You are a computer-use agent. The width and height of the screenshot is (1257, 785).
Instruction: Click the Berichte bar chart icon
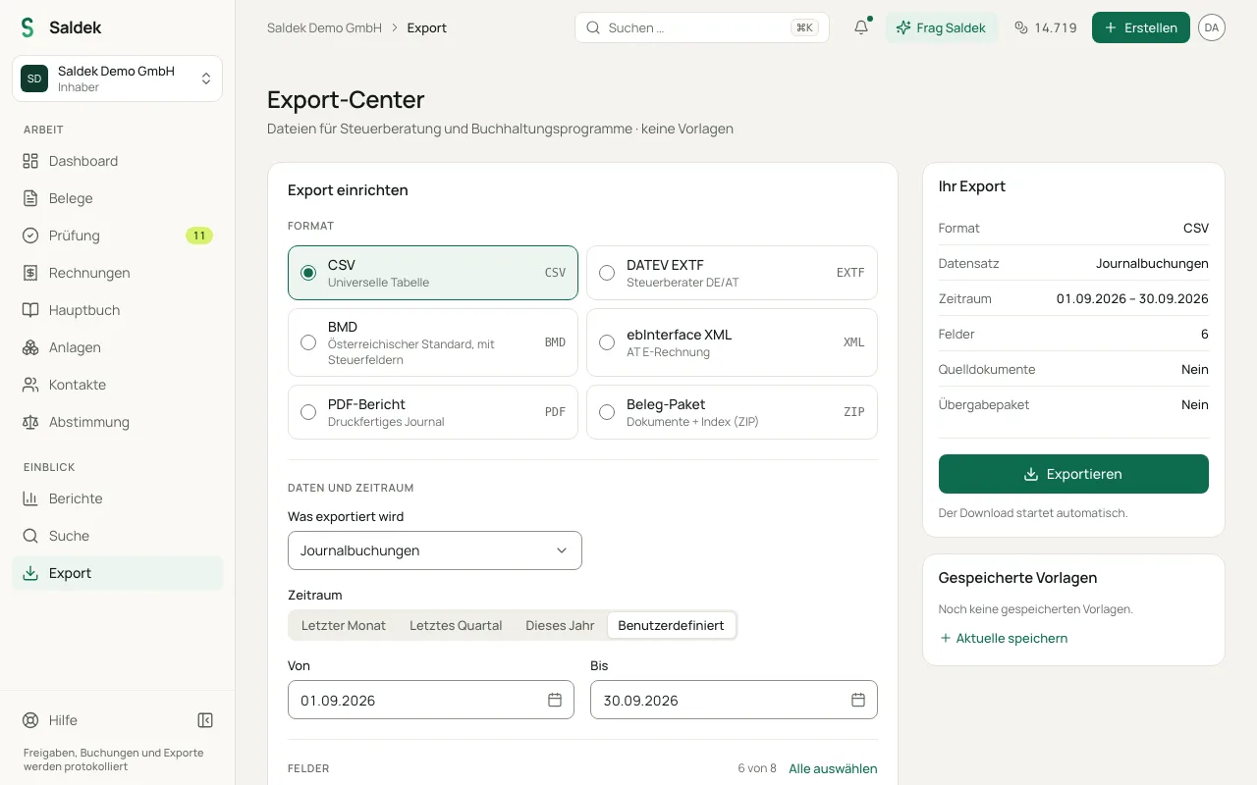[30, 498]
